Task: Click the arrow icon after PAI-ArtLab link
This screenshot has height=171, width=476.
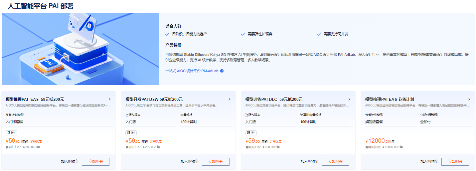Action: tap(222, 71)
